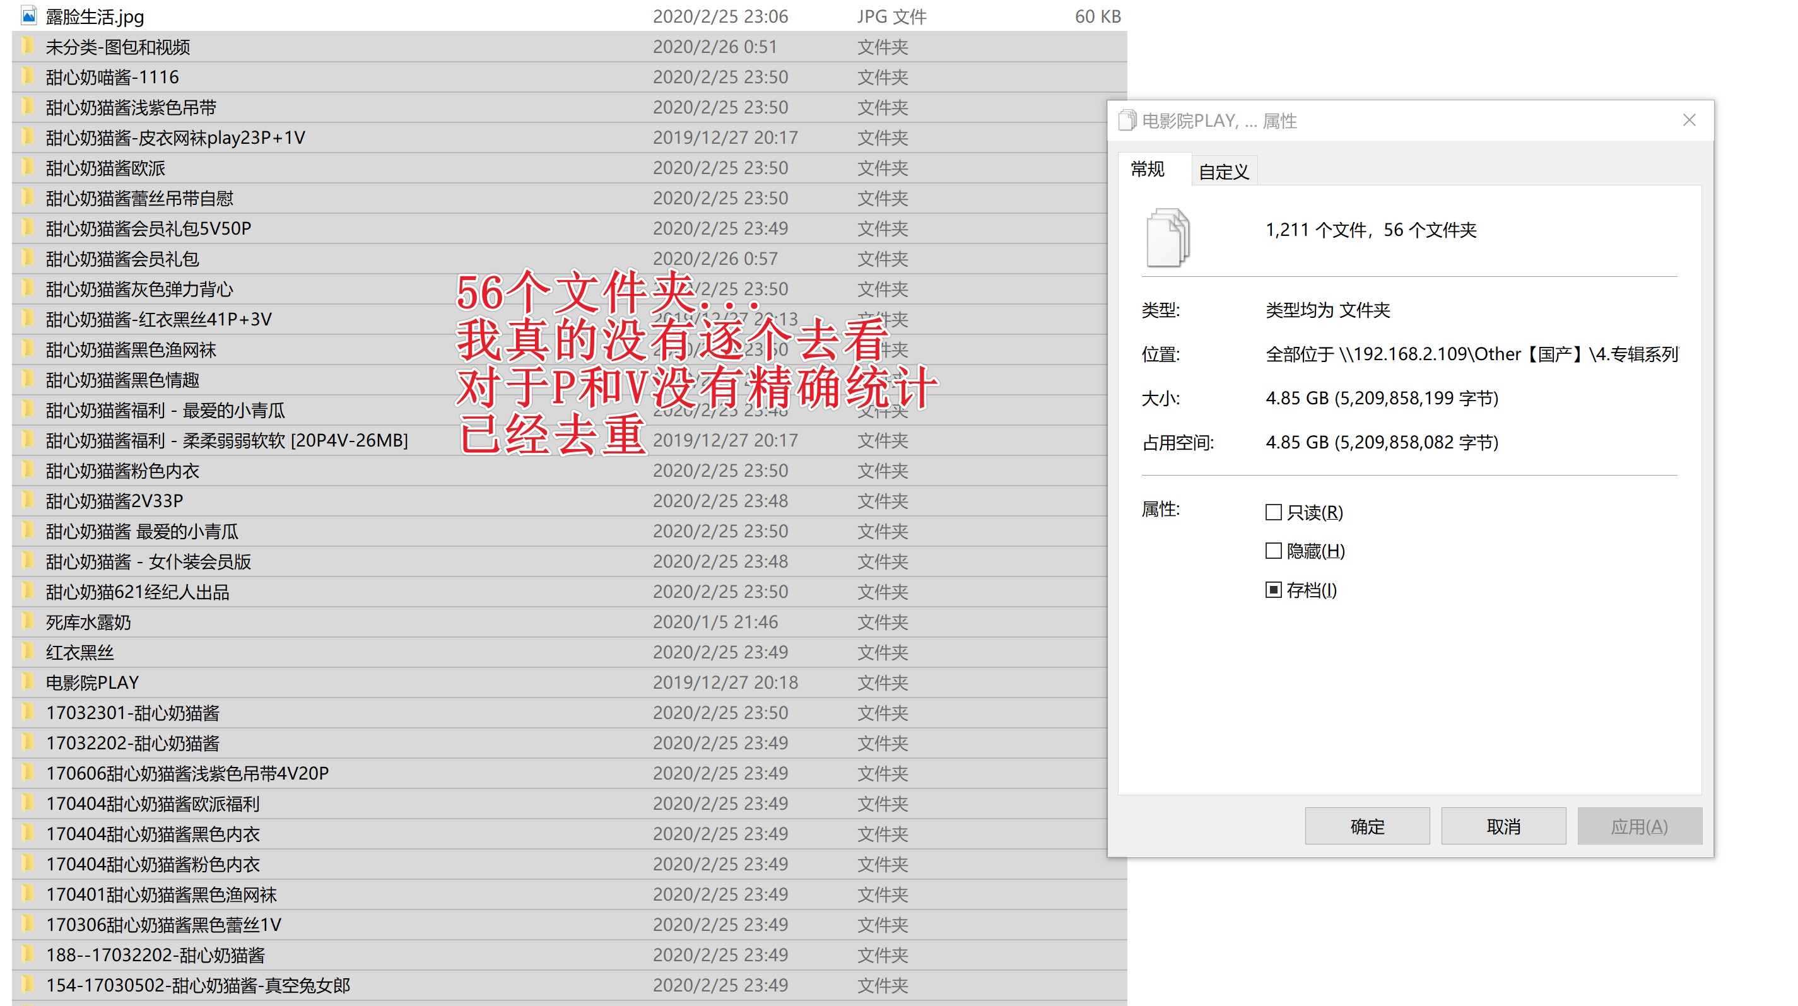The width and height of the screenshot is (1798, 1006).
Task: Select row 甜心奶猫酱-皮衣网袜play23P+1V
Action: tap(570, 137)
